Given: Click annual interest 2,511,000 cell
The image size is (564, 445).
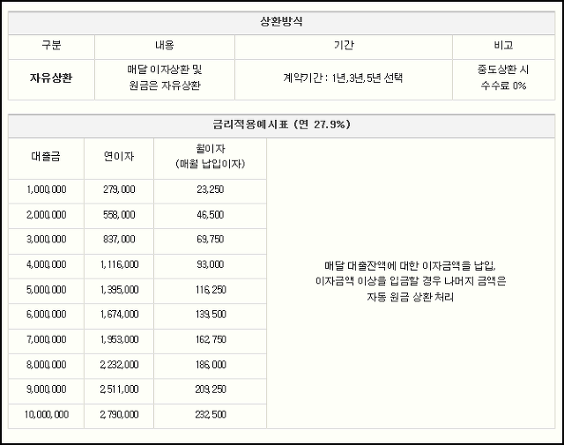Looking at the screenshot, I should (119, 391).
